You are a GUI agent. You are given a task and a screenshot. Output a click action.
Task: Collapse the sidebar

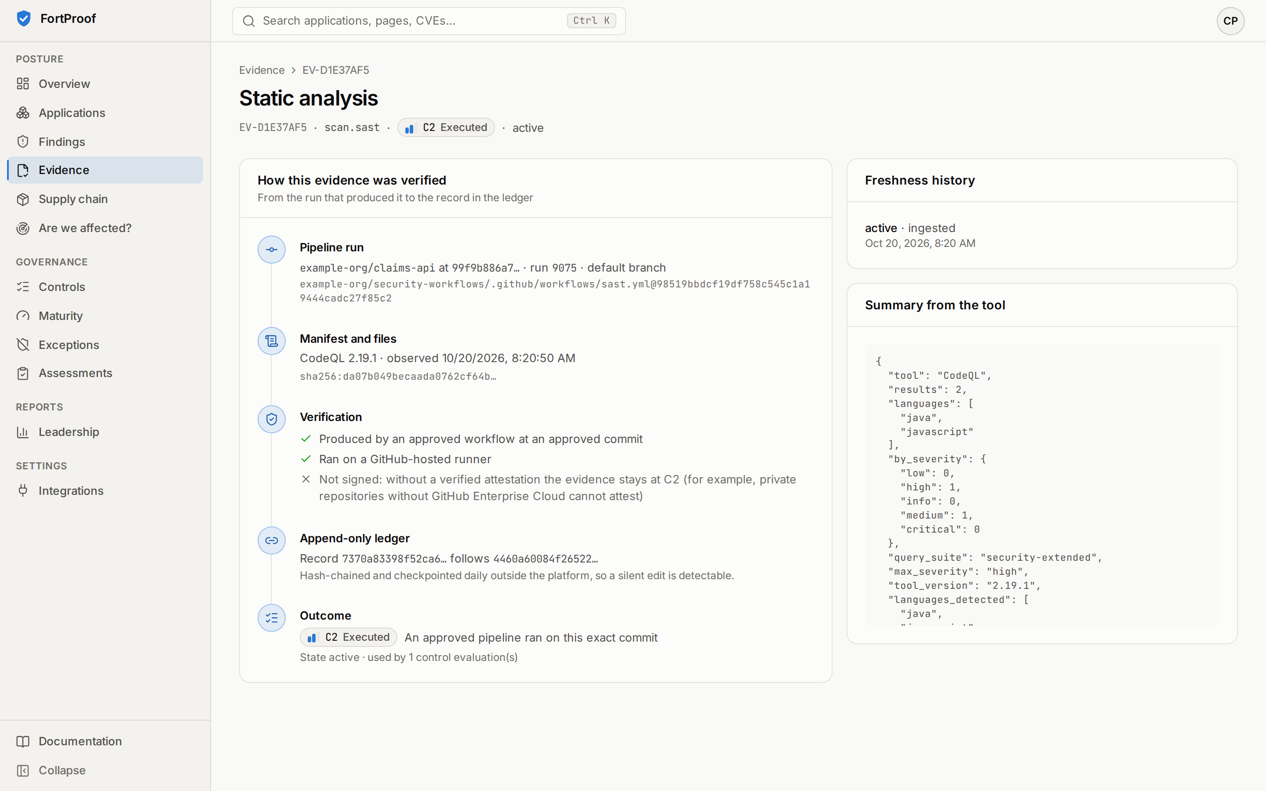(x=105, y=770)
